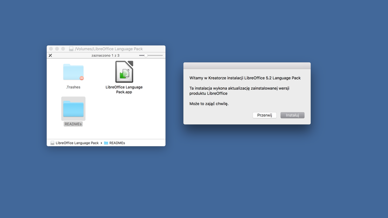
Task: Click the 'Może to zająć chwilę.' text
Action: [209, 104]
